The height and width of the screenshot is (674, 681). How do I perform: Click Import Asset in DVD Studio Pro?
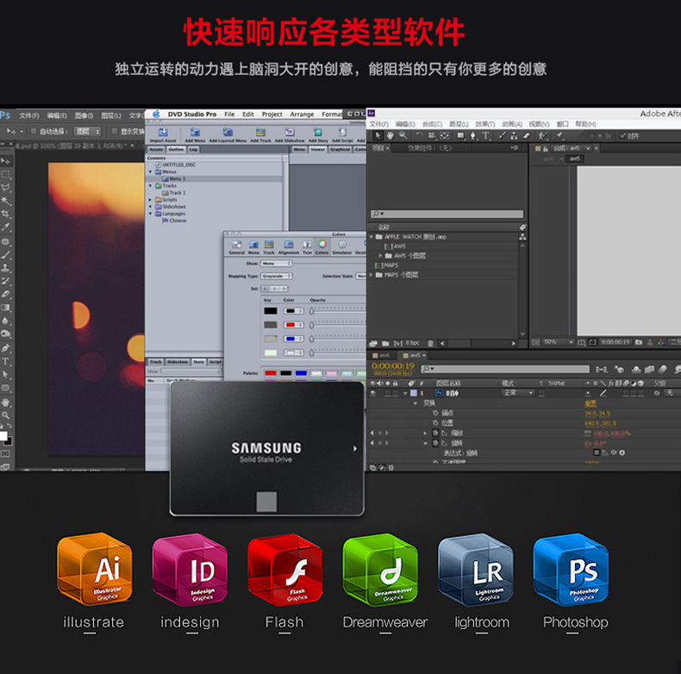tap(163, 135)
